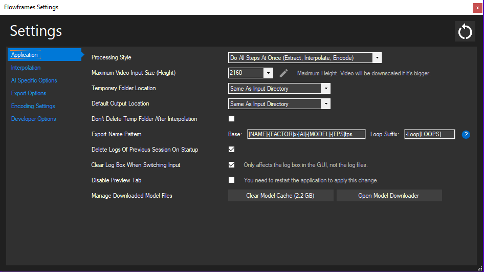Click the reset settings circular arrow icon

465,31
